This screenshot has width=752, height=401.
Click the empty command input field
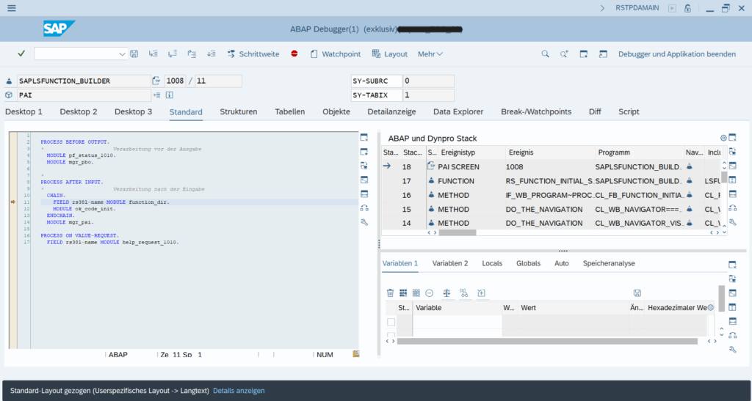[x=76, y=54]
